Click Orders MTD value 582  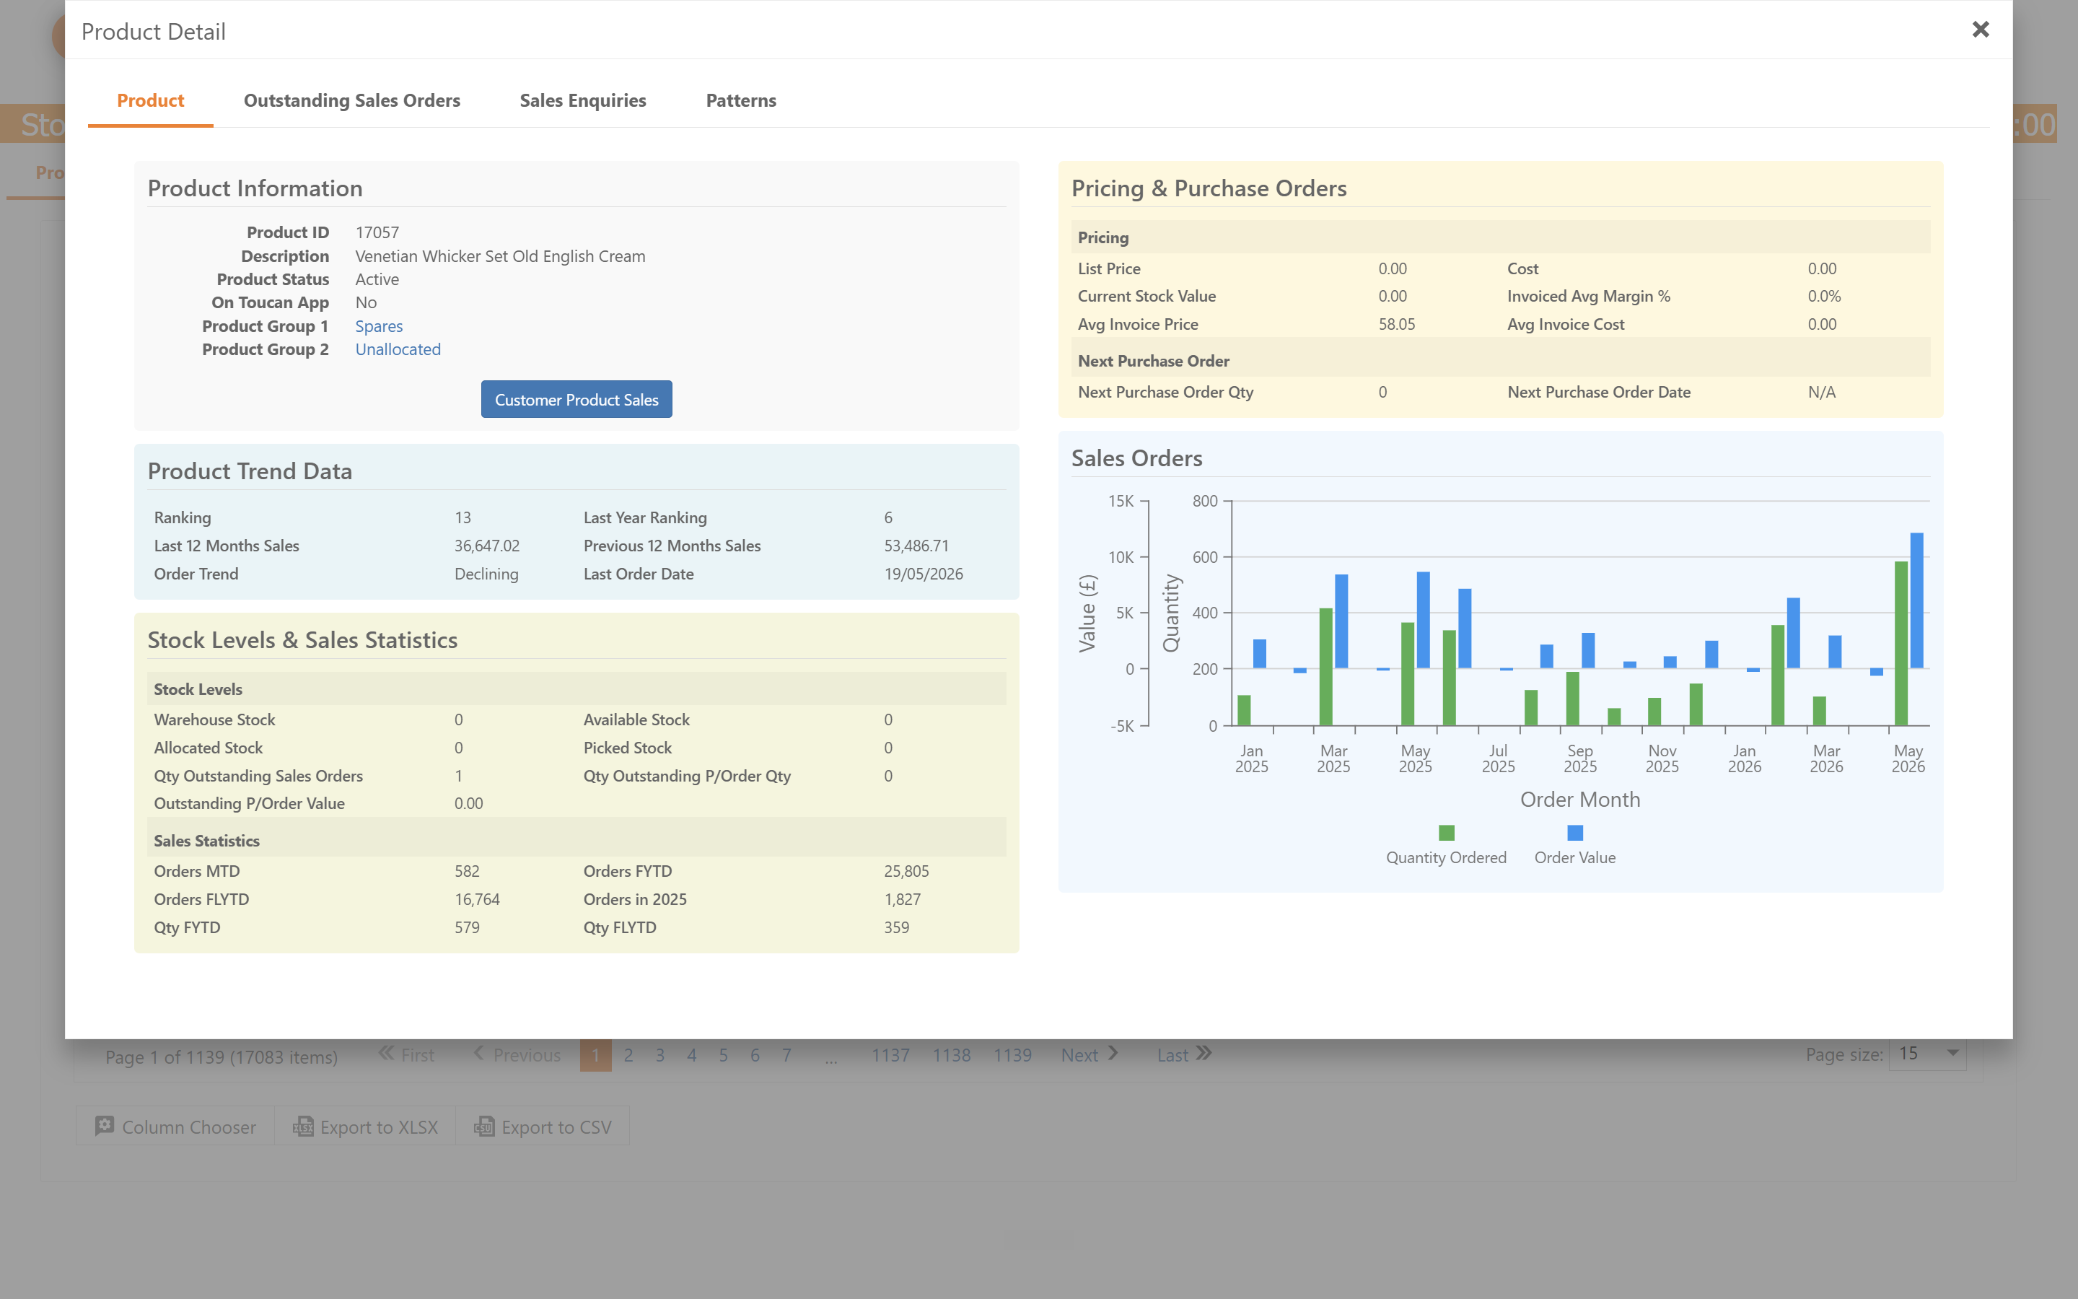pyautogui.click(x=466, y=871)
